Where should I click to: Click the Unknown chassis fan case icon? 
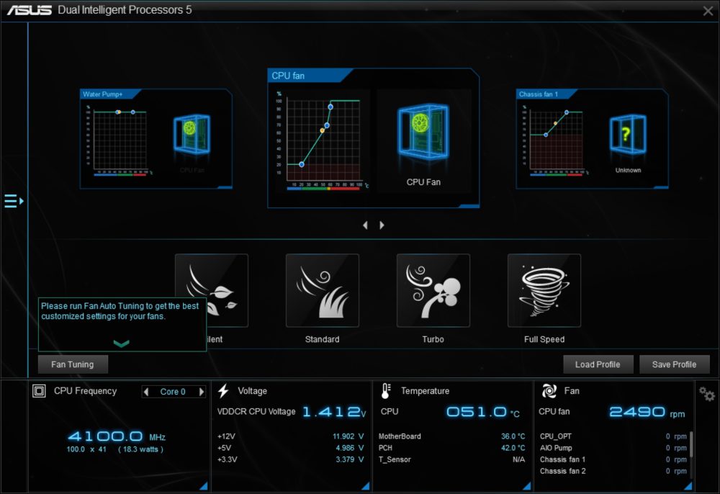[628, 135]
